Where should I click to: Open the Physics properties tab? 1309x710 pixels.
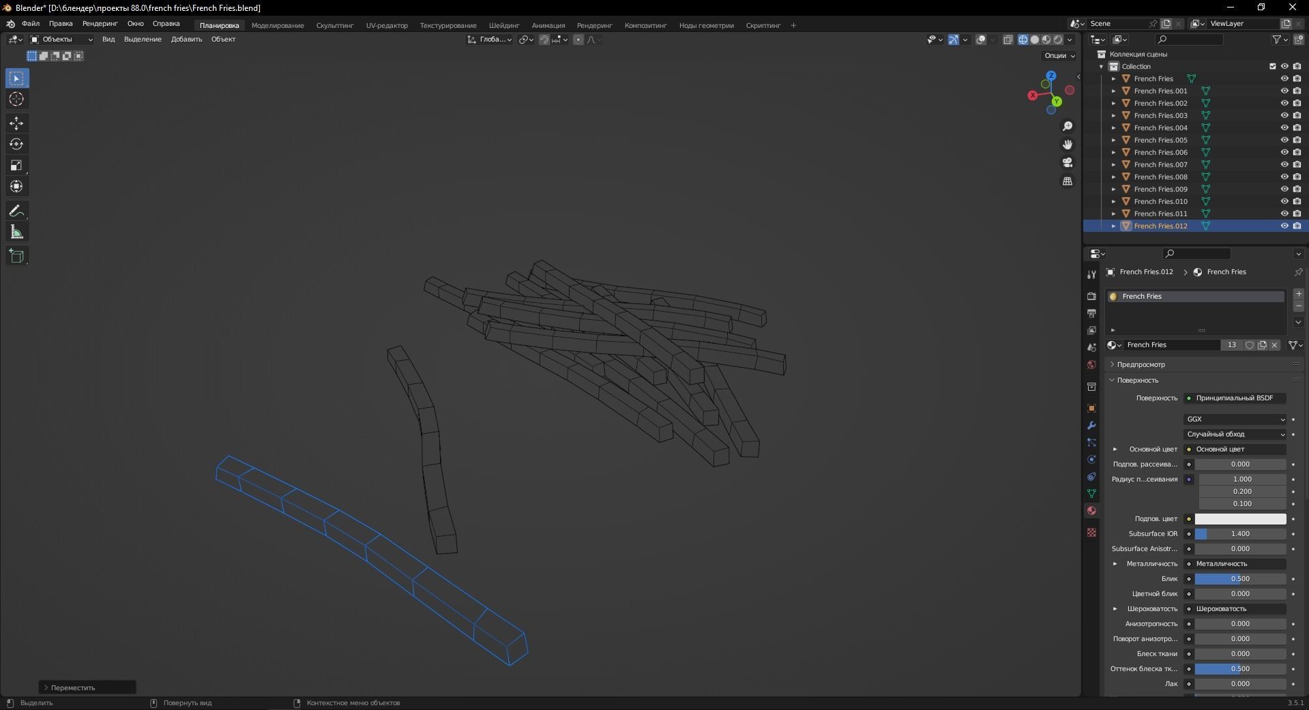pyautogui.click(x=1091, y=459)
